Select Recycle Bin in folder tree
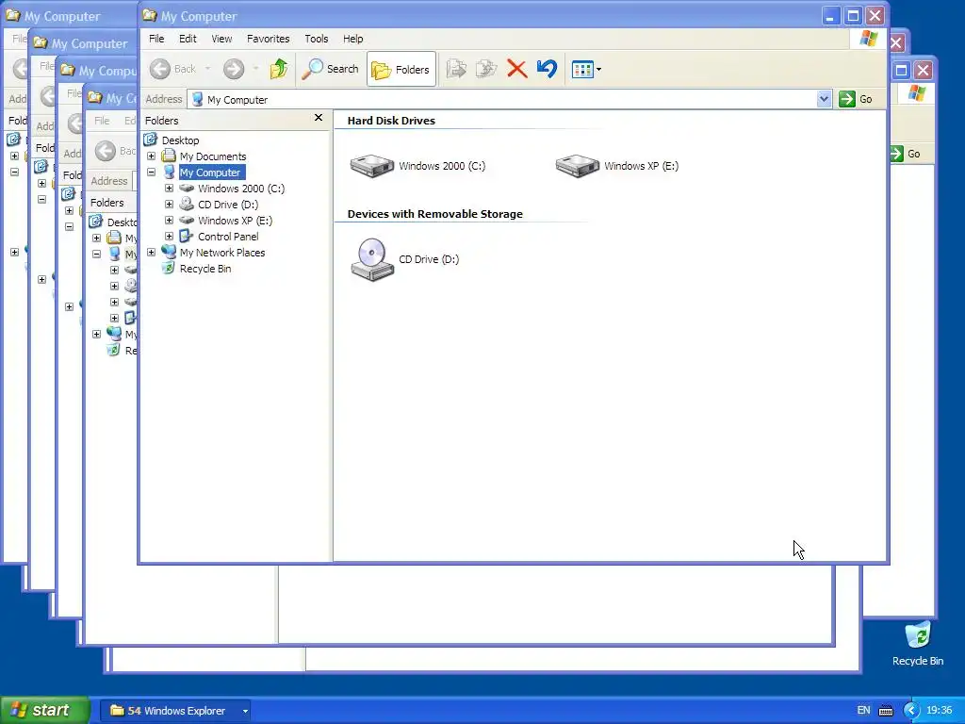 [205, 269]
